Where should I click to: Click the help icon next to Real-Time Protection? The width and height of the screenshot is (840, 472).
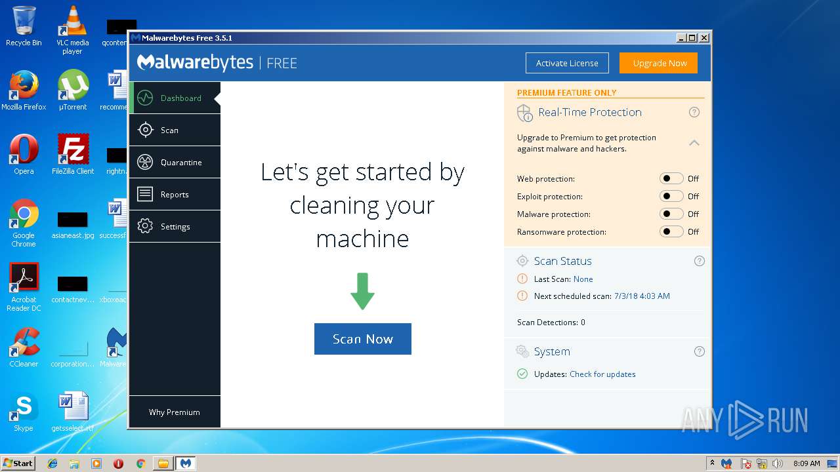(x=694, y=112)
